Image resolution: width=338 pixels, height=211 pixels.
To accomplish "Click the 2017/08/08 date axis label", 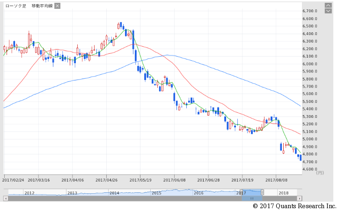I will pos(276,180).
